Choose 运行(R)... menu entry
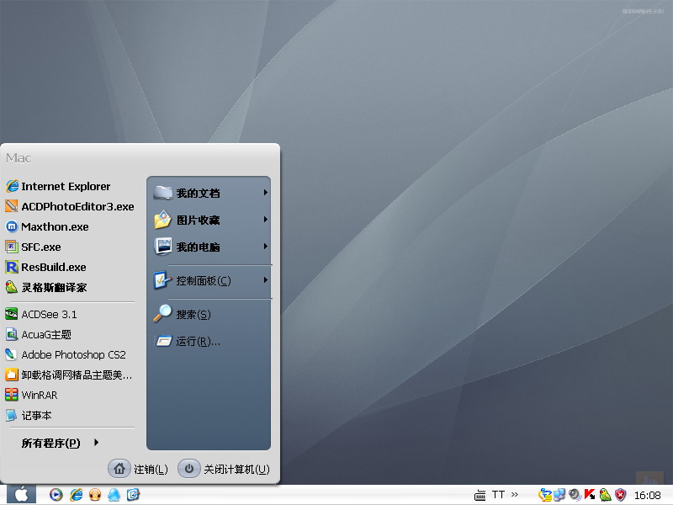The image size is (673, 505). 209,342
